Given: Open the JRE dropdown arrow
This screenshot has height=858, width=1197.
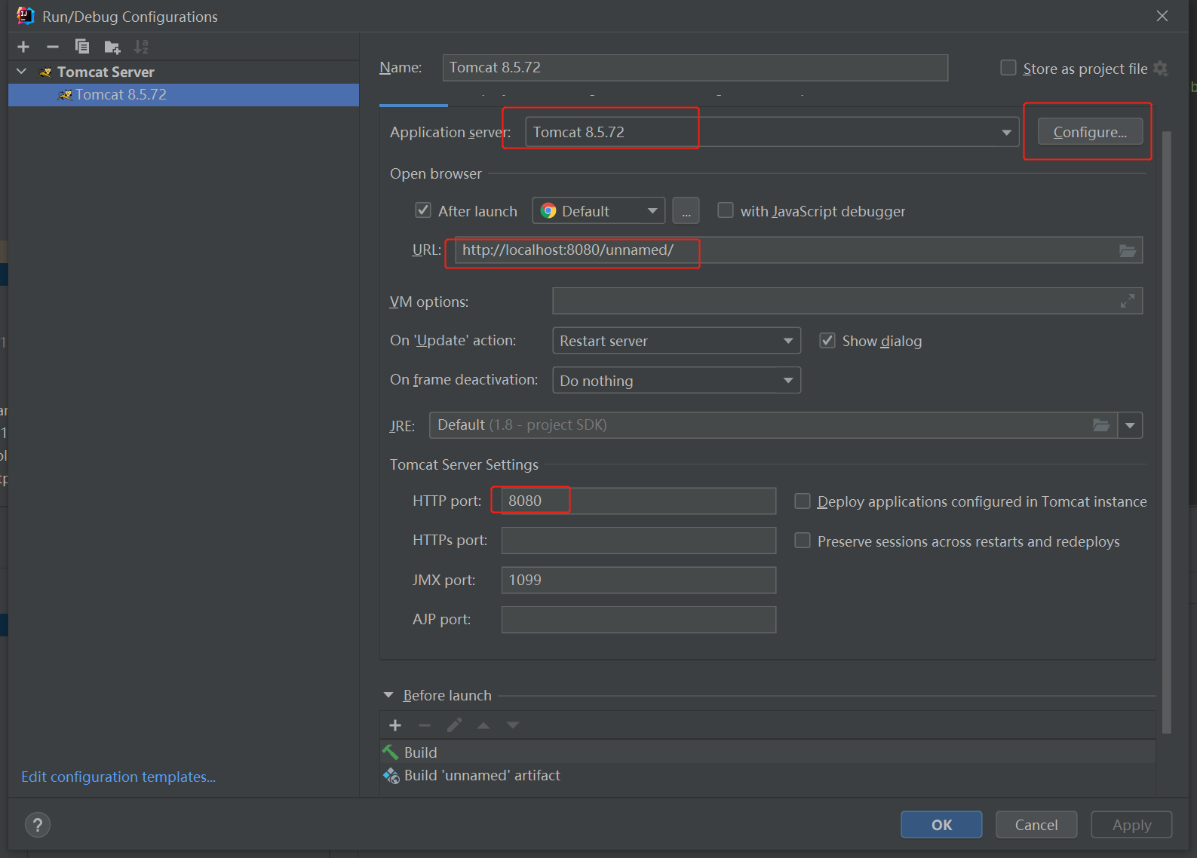Looking at the screenshot, I should (1130, 425).
